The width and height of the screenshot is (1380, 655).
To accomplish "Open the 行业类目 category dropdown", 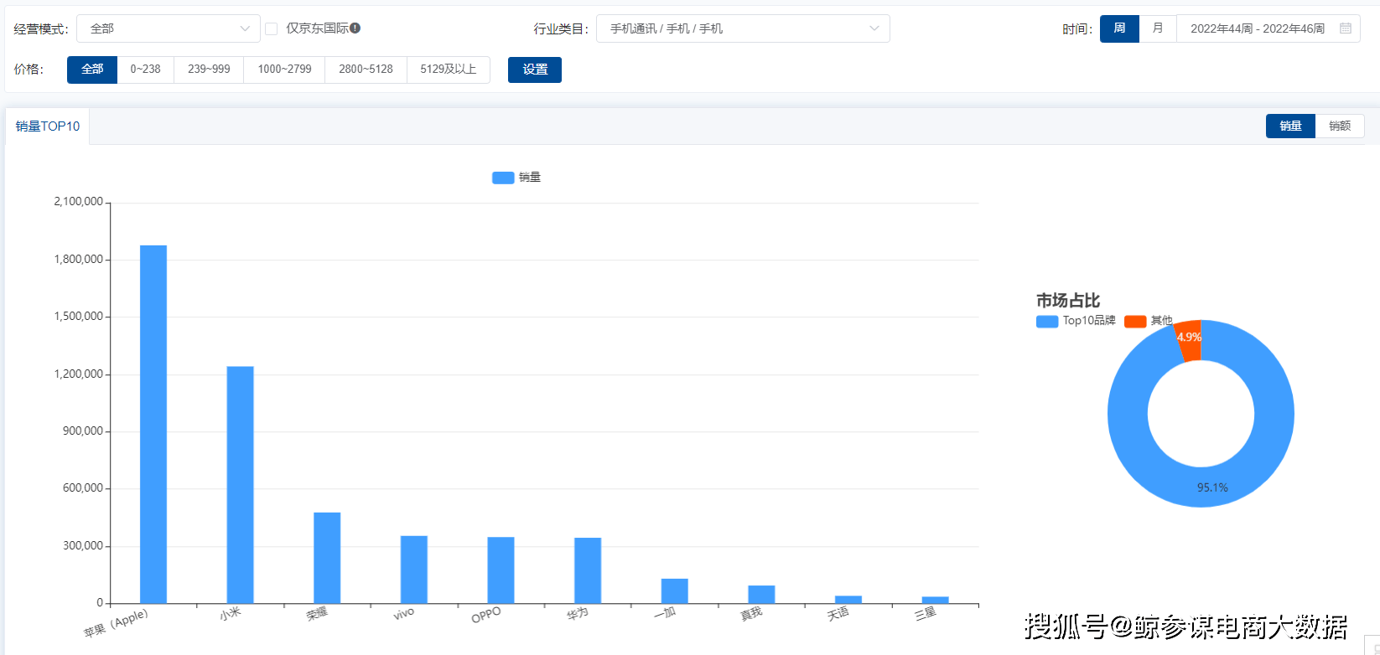I will pos(743,28).
